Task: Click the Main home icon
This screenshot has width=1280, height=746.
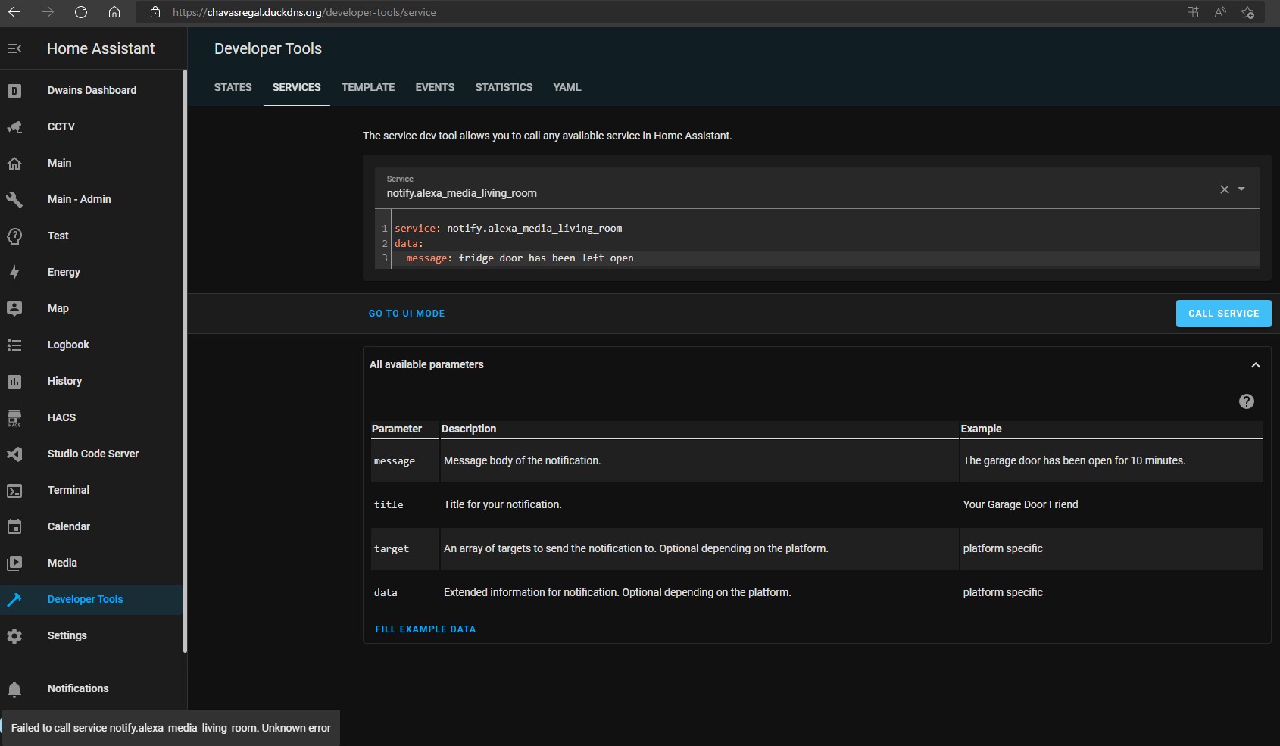Action: (14, 163)
